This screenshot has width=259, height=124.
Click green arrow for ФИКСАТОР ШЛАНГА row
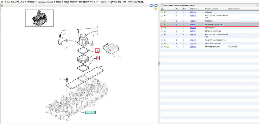(165, 44)
